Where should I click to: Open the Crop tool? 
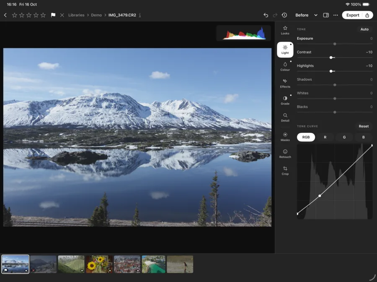click(285, 171)
